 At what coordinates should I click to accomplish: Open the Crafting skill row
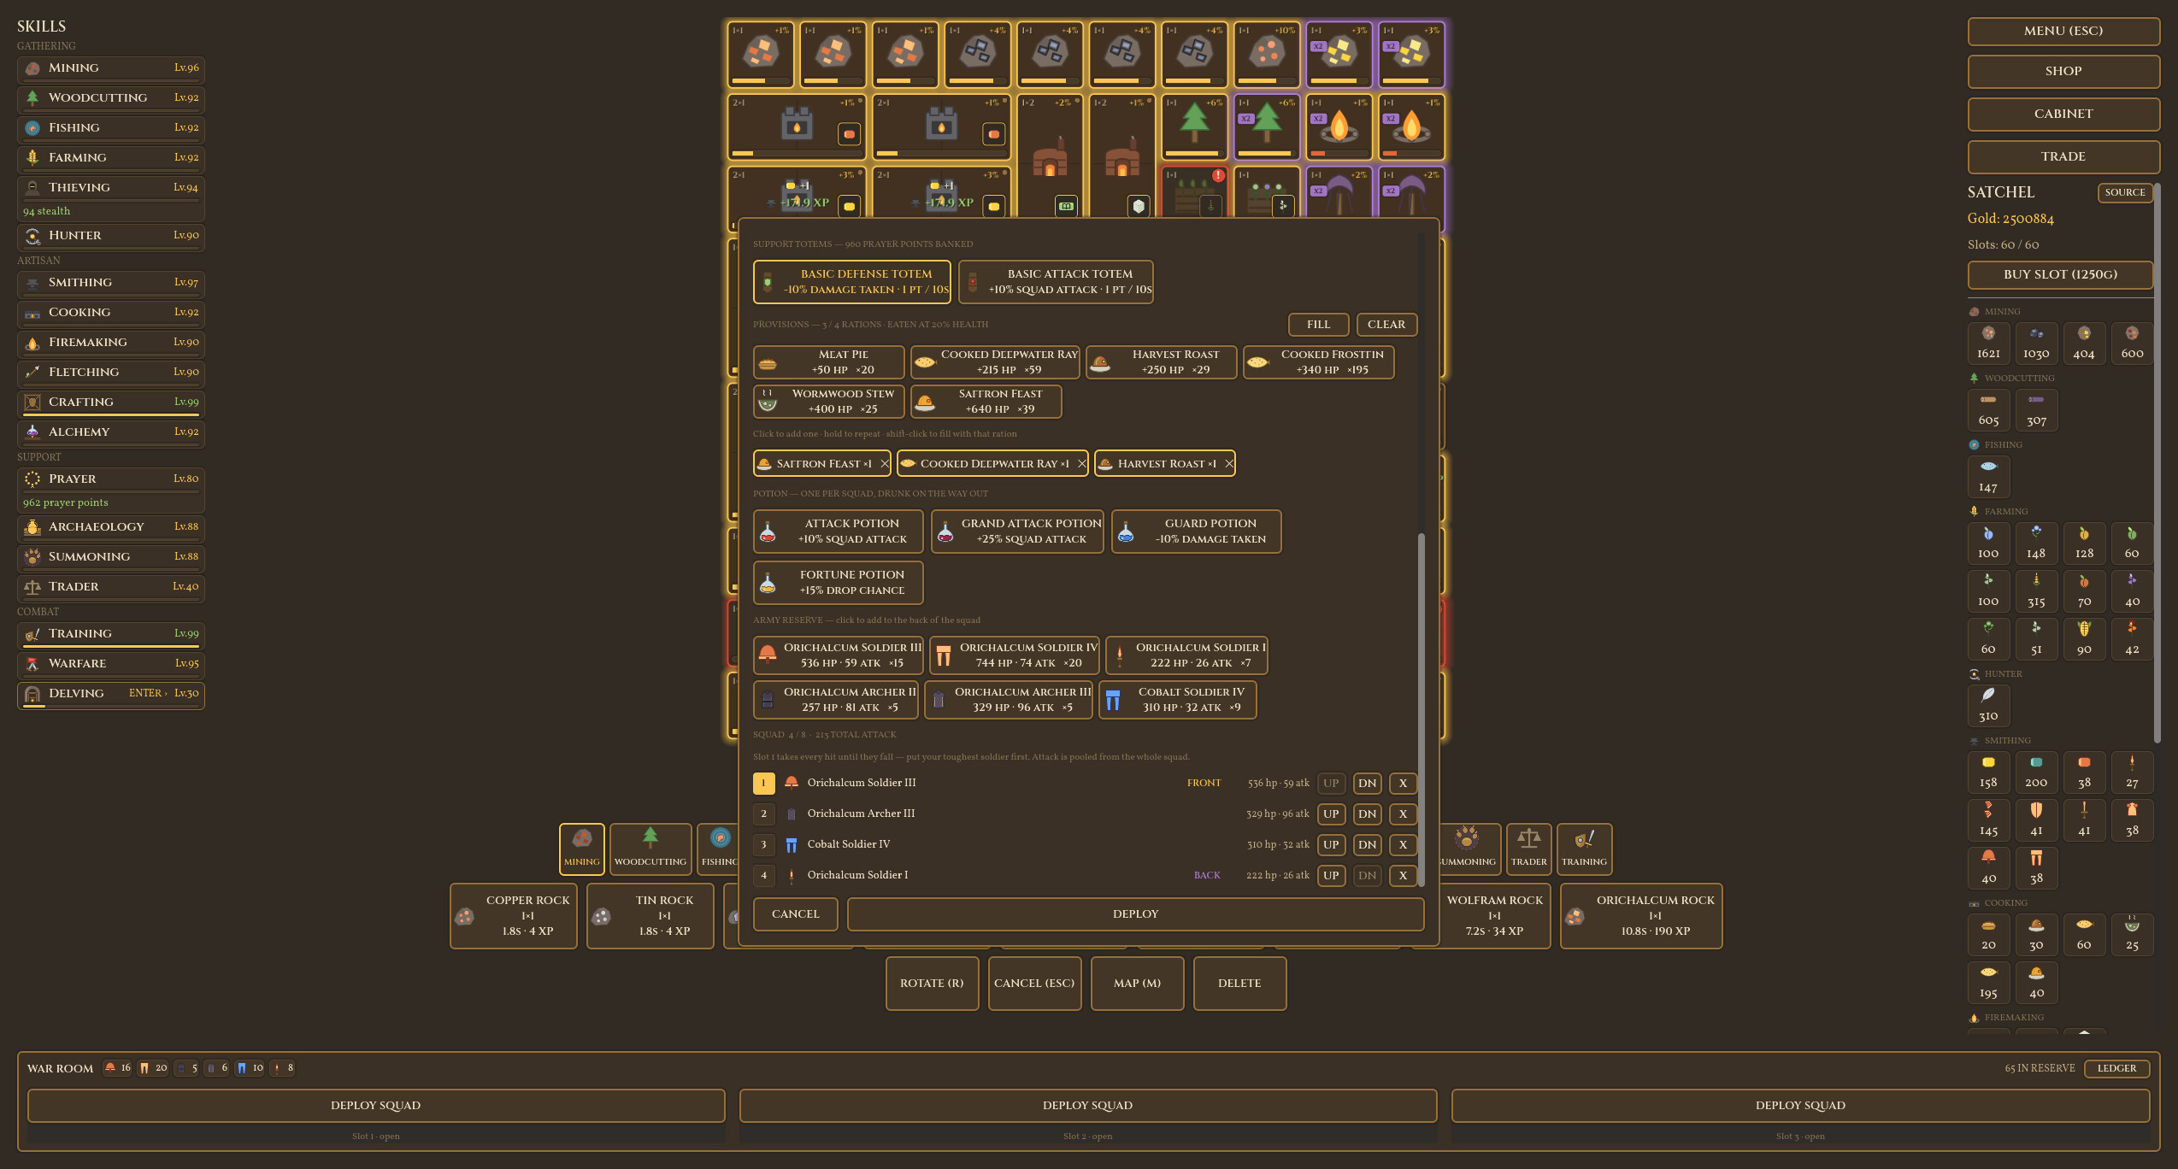[x=110, y=403]
